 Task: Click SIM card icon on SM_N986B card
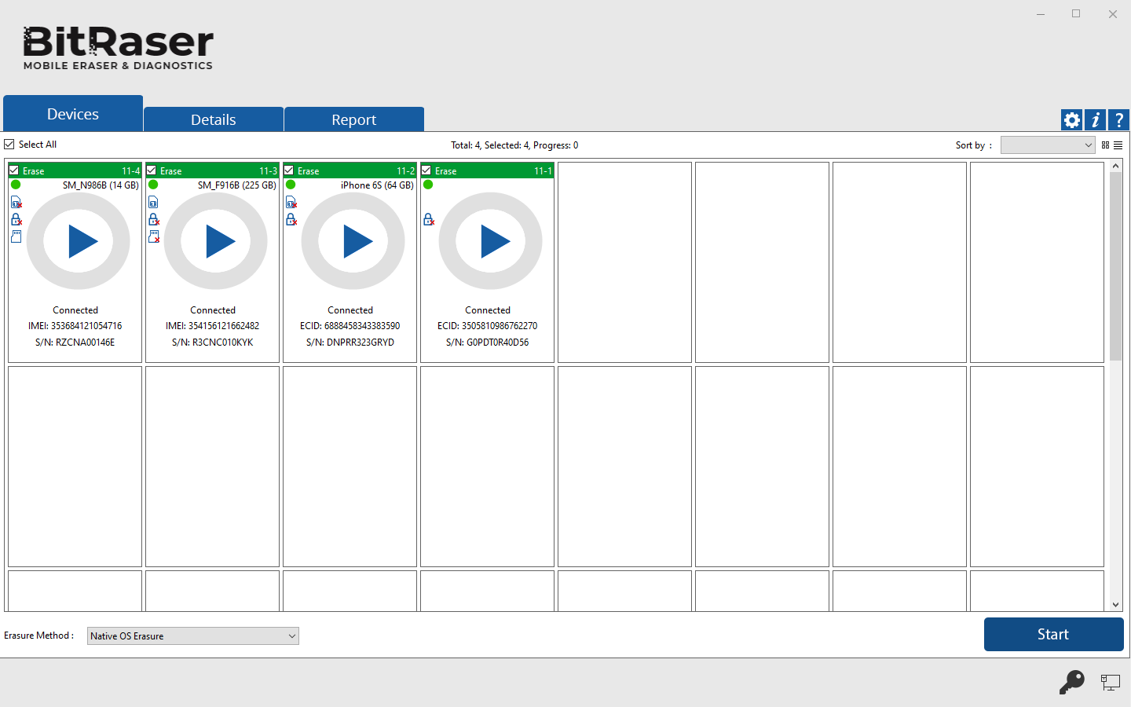(16, 203)
